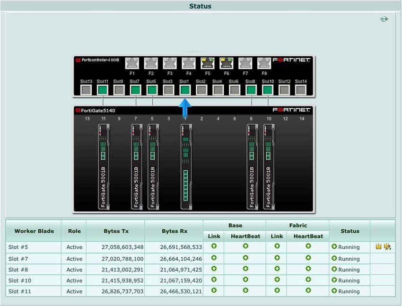
Task: Click the FortiGate 5001B blade in slot 11
Action: pyautogui.click(x=104, y=166)
